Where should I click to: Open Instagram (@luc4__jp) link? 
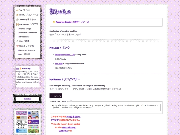point(65,55)
